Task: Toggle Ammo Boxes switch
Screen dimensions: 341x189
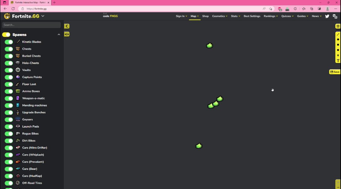Action: point(9,91)
